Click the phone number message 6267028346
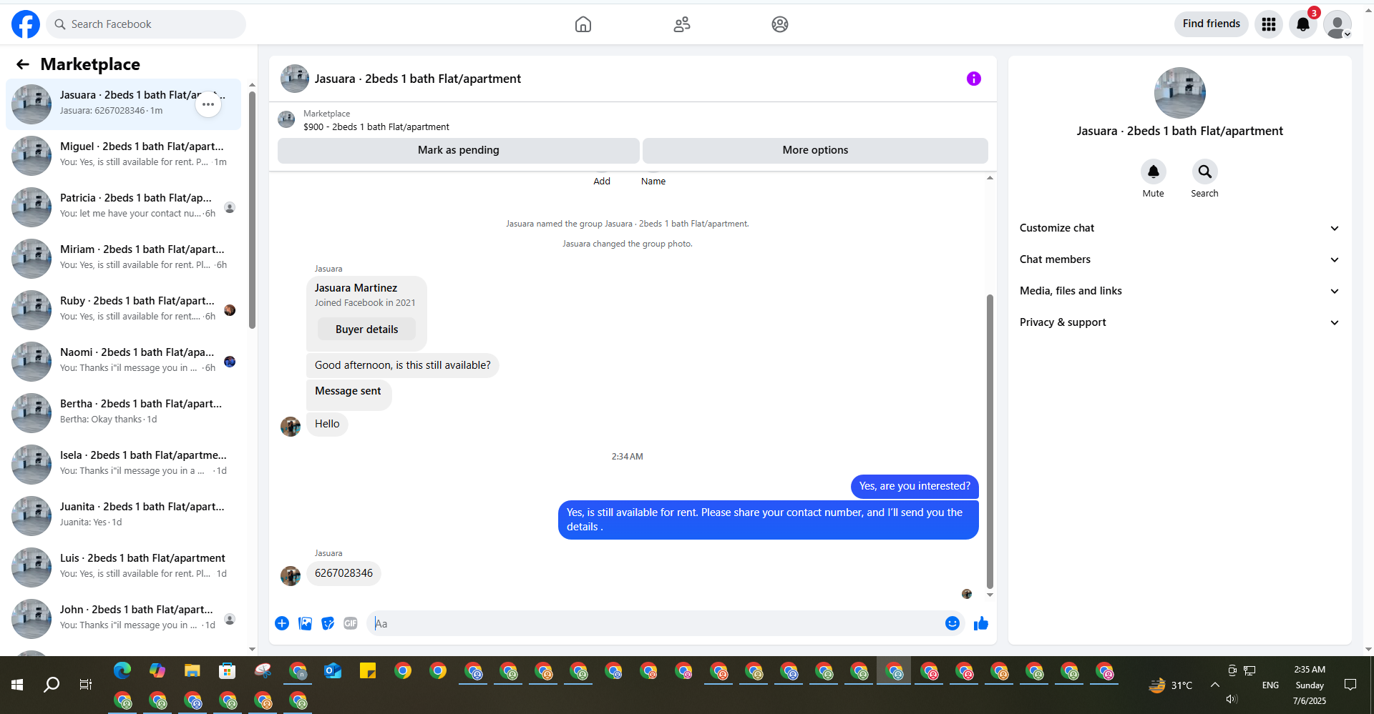The height and width of the screenshot is (714, 1374). pyautogui.click(x=343, y=573)
